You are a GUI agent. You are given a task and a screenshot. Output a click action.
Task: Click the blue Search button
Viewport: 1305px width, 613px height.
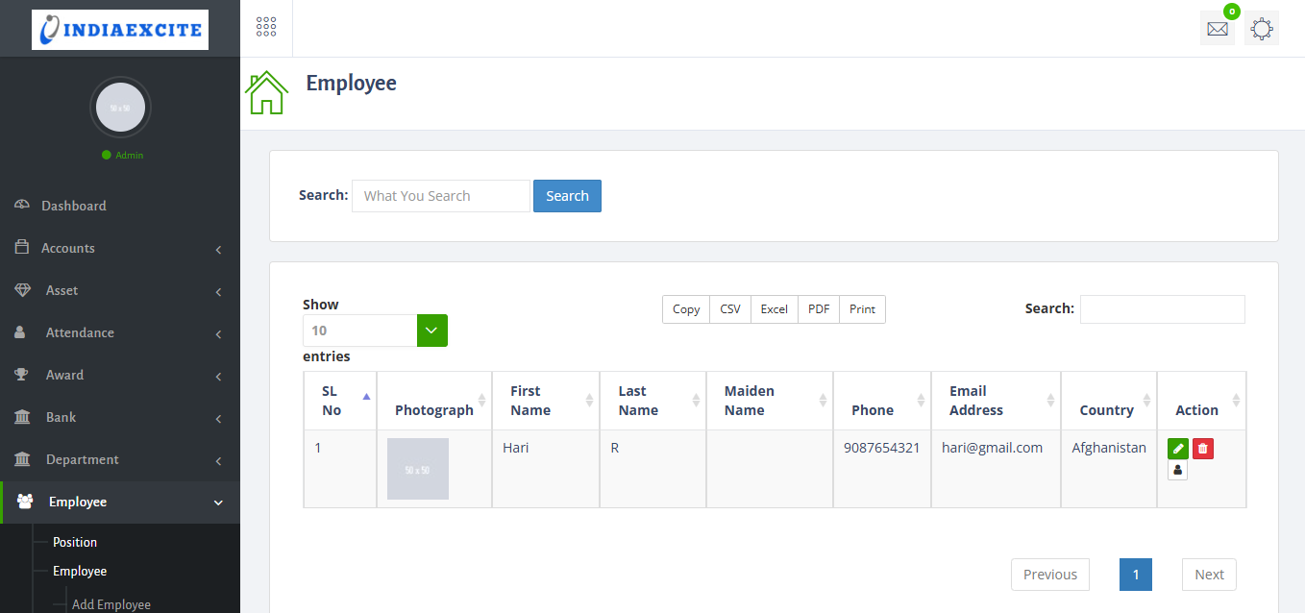pos(567,196)
